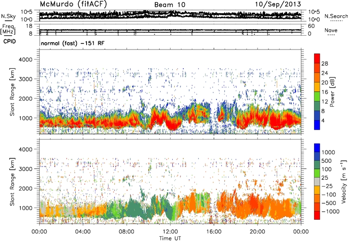The height and width of the screenshot is (241, 348).
Task: Select the Beam 10 heading
Action: [170, 5]
